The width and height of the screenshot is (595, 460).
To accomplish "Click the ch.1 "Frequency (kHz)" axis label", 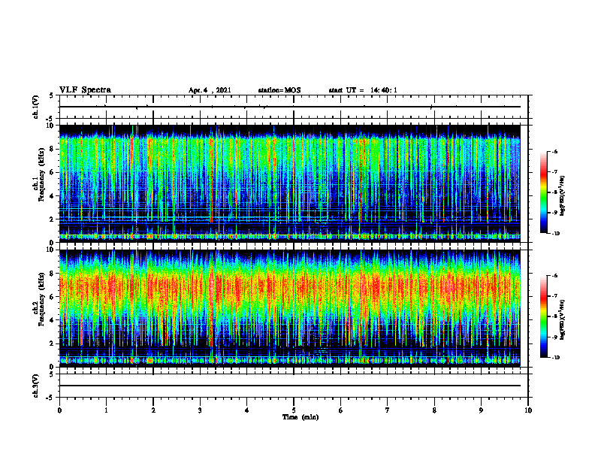I will click(41, 174).
